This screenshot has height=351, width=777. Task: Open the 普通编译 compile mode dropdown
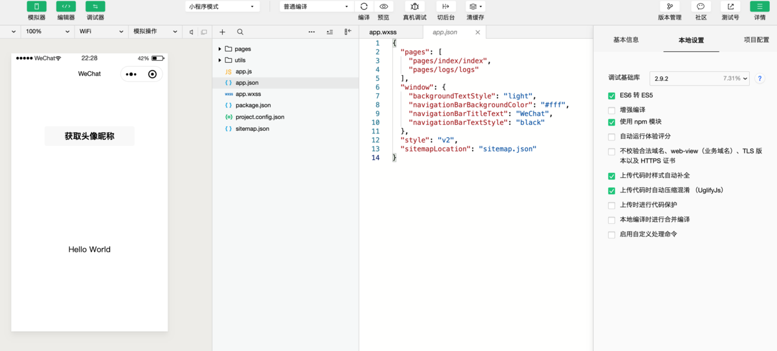pos(317,6)
